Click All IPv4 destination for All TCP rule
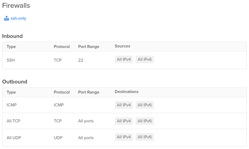The height and width of the screenshot is (149, 249). (x=124, y=121)
